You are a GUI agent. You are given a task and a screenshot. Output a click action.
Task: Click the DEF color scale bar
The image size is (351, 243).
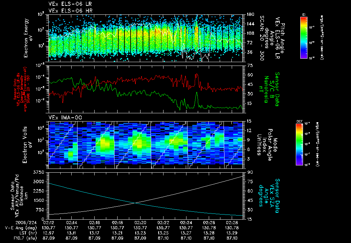click(x=299, y=144)
